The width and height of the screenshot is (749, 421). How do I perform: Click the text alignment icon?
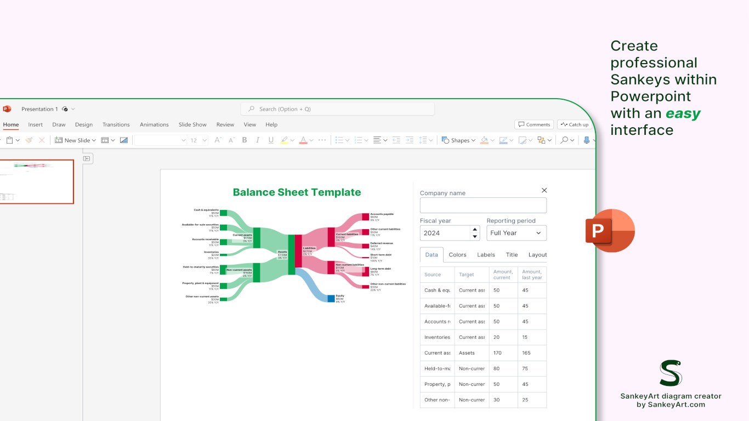377,140
